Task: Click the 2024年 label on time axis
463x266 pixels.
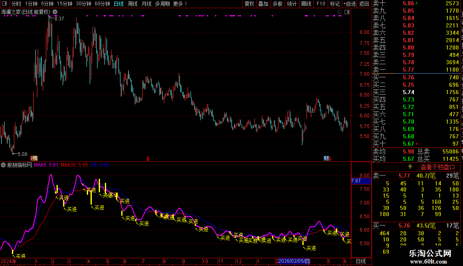Action: (9, 261)
